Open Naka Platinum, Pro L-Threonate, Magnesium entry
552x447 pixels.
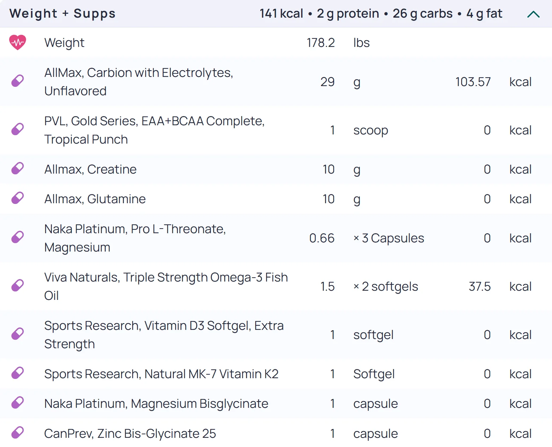click(x=135, y=238)
